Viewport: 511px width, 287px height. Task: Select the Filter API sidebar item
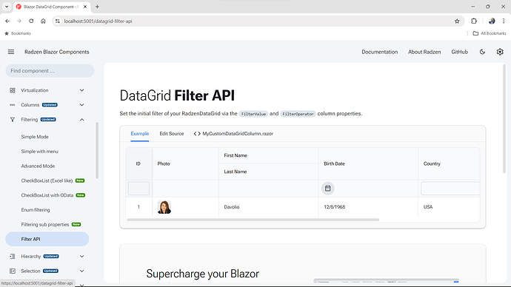coord(47,239)
